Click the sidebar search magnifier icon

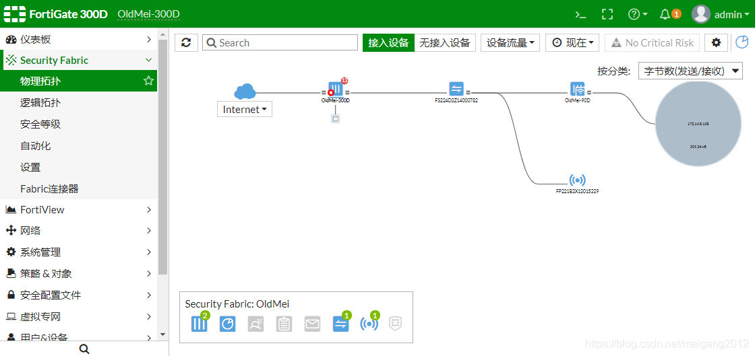(84, 349)
